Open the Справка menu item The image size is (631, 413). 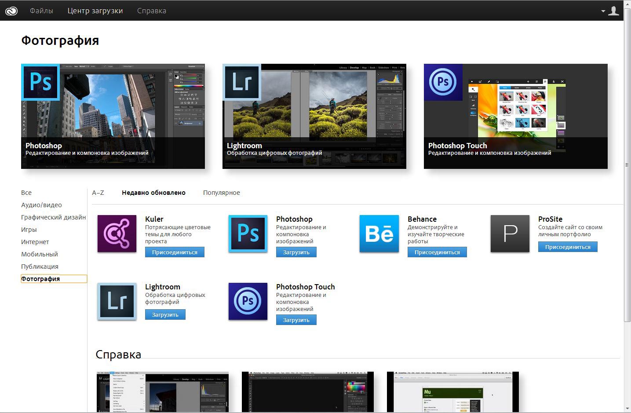[x=151, y=11]
